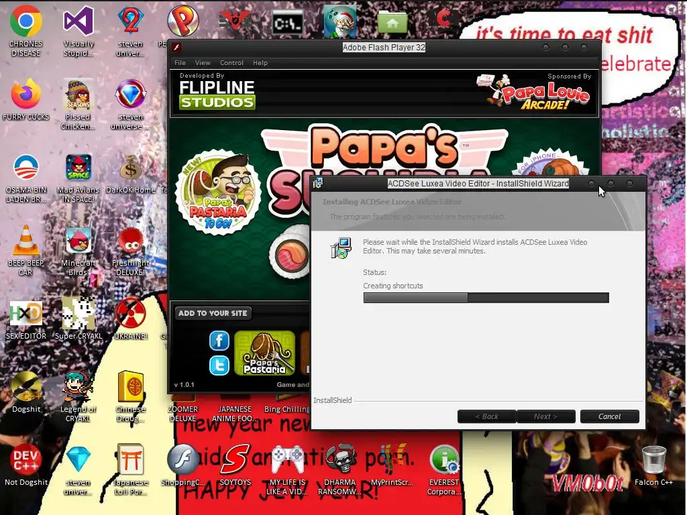Click the Papa Louie Arcade sponsor logo

(533, 92)
